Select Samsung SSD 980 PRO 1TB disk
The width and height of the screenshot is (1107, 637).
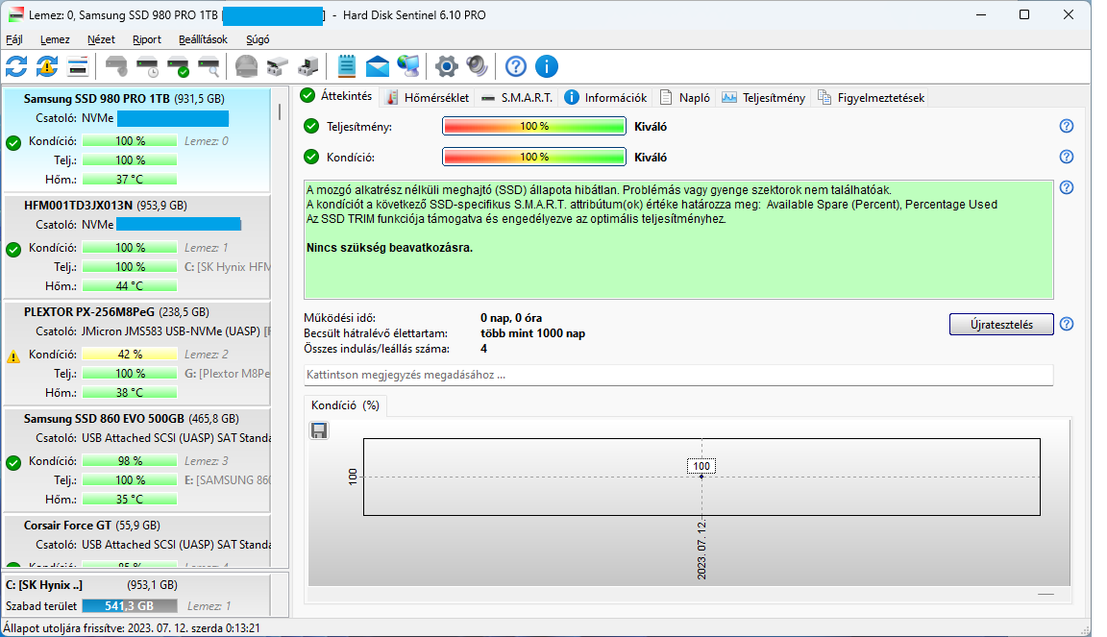coord(137,139)
